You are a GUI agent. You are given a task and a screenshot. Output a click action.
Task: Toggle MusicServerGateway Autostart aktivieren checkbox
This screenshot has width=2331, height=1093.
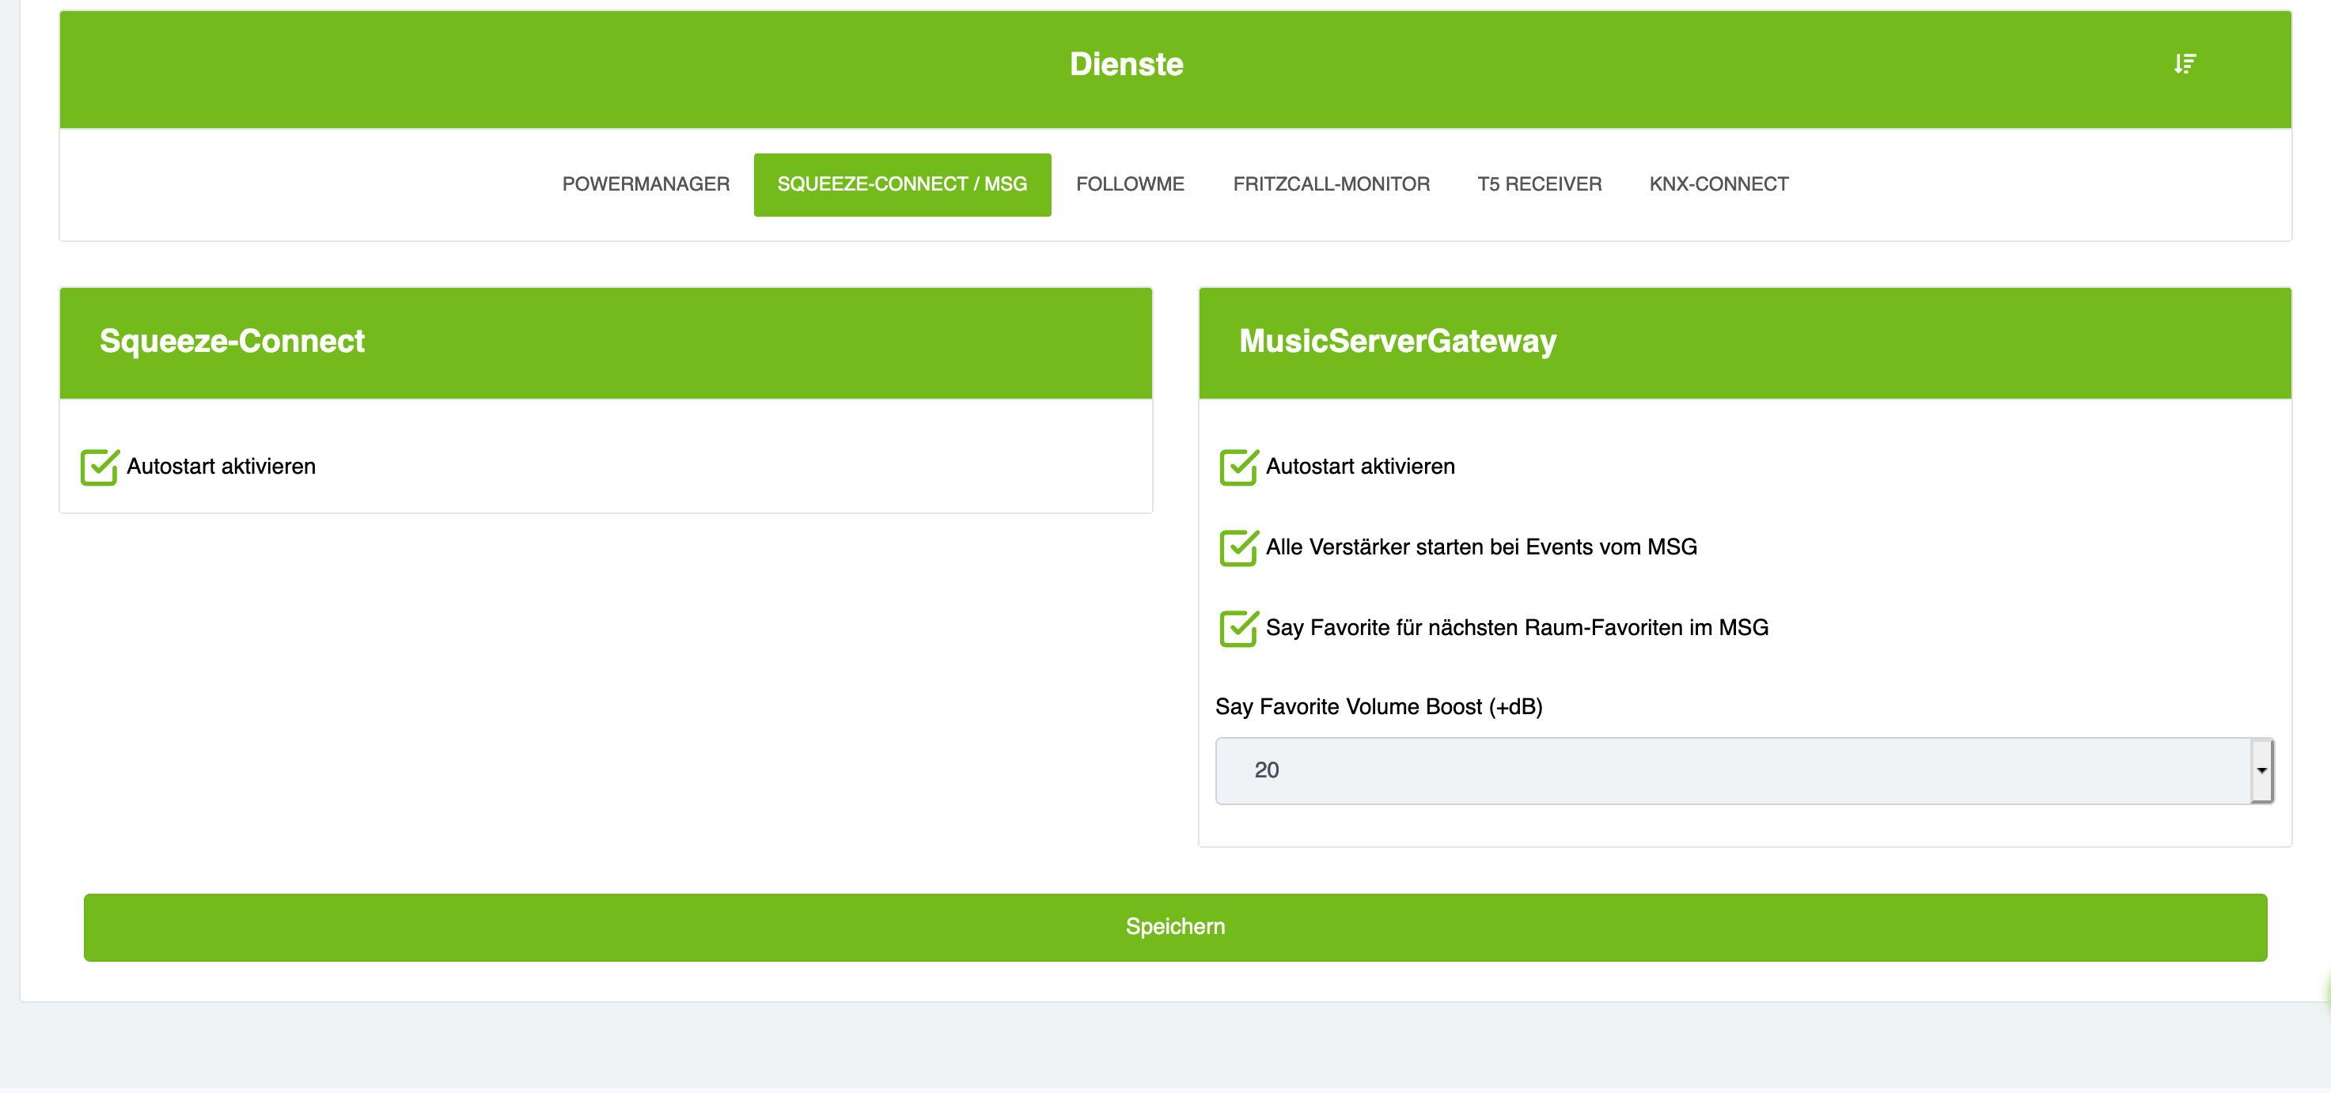tap(1238, 467)
